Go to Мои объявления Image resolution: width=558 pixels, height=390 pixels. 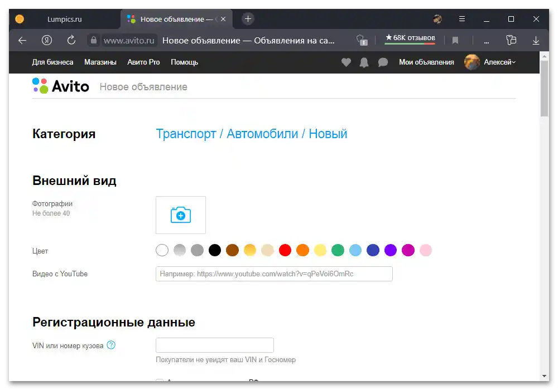click(426, 62)
